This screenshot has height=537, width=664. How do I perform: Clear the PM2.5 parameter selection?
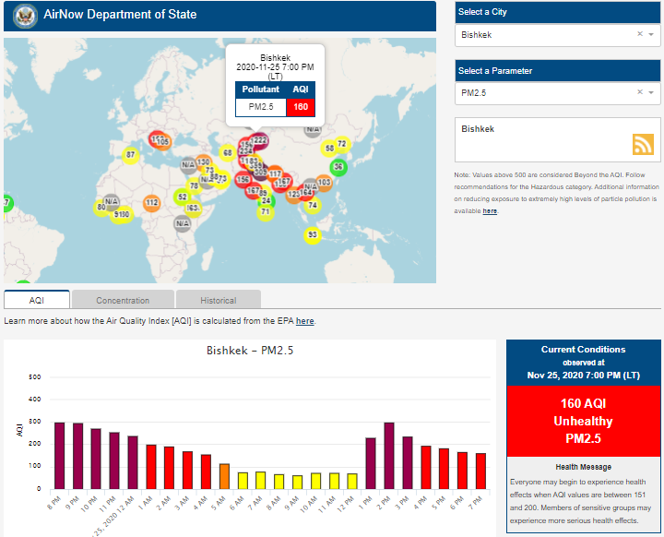point(639,93)
